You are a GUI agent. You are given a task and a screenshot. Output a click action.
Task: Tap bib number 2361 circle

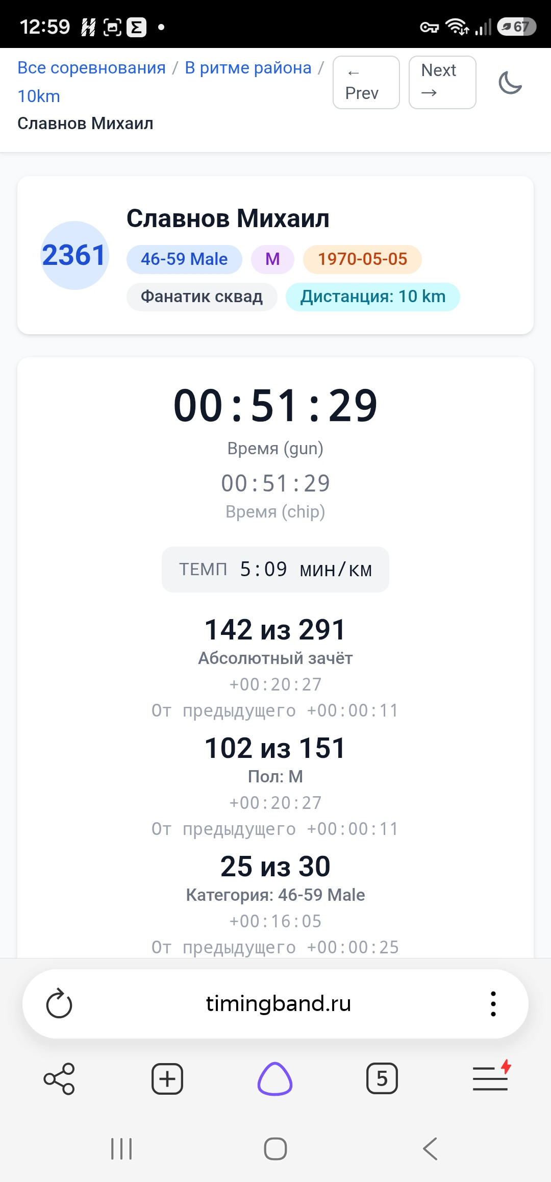pyautogui.click(x=74, y=255)
